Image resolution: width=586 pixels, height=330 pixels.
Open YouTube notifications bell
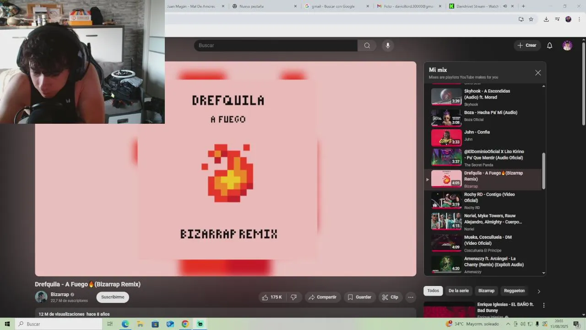pyautogui.click(x=549, y=45)
